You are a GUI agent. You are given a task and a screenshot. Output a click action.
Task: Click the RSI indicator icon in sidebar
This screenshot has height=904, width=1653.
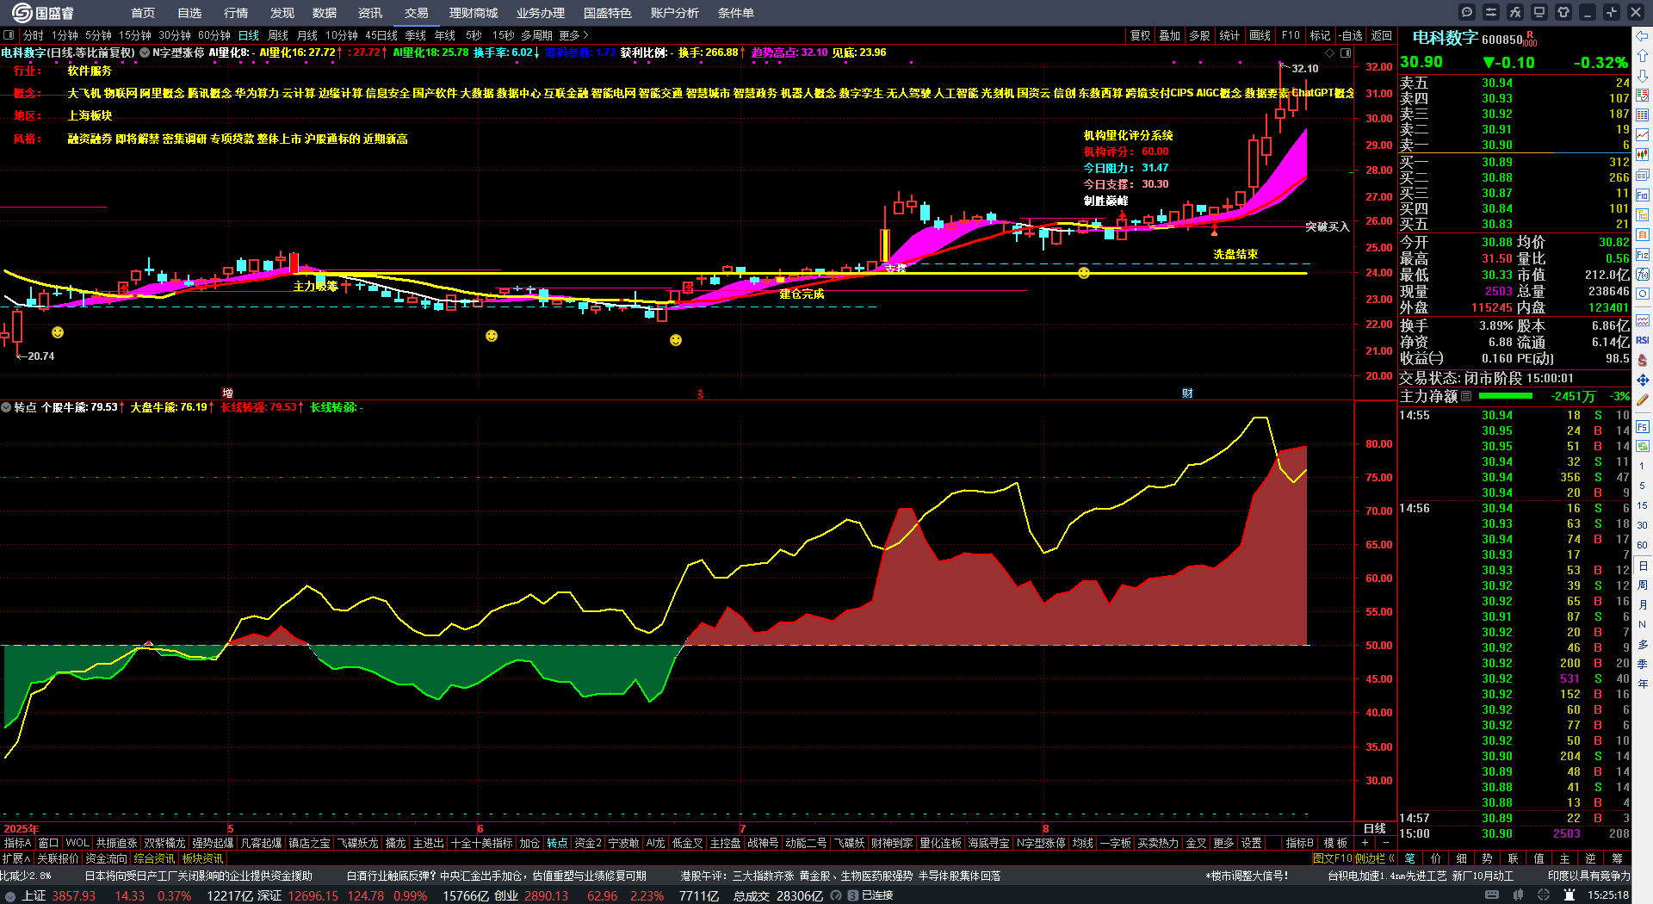pos(1643,340)
